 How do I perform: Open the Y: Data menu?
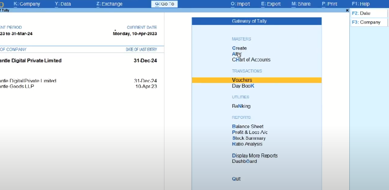click(63, 4)
